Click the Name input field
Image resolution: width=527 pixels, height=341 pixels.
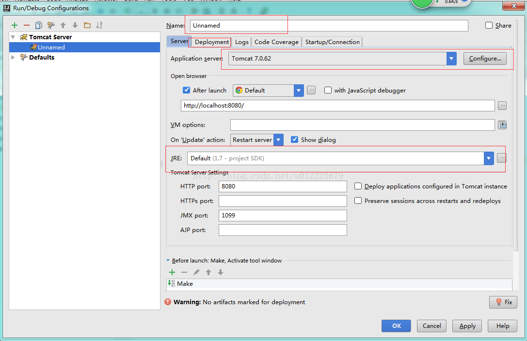tap(329, 26)
